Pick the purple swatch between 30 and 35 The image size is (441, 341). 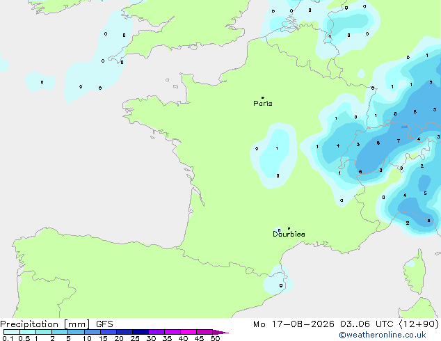[x=156, y=332]
